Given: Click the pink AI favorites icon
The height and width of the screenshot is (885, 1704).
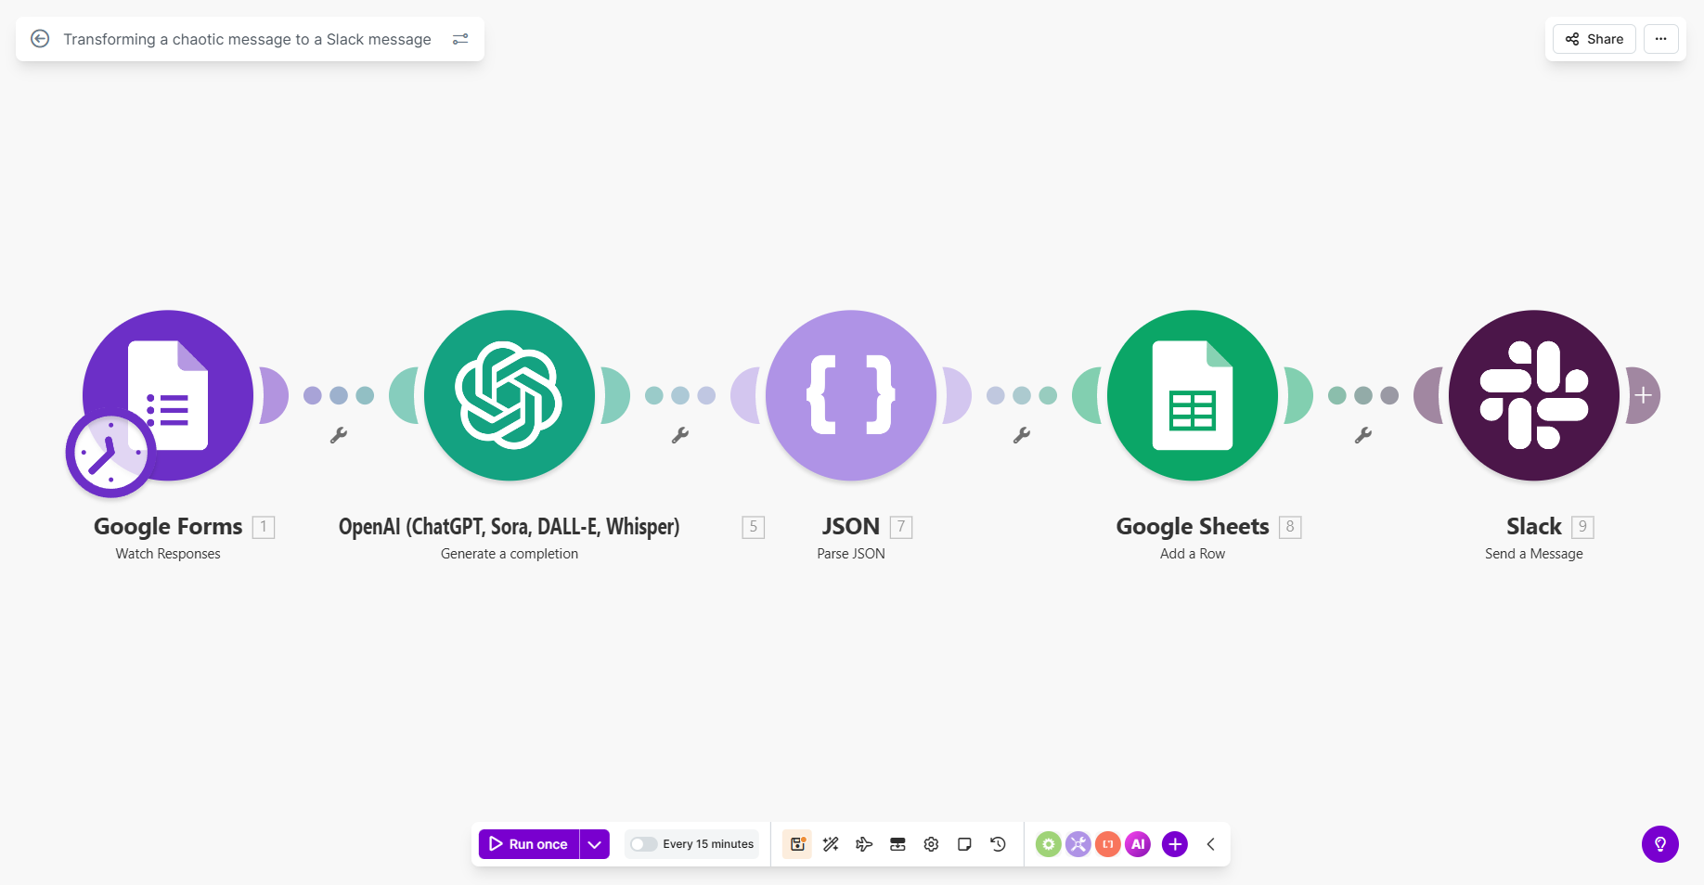Looking at the screenshot, I should click(x=1138, y=844).
